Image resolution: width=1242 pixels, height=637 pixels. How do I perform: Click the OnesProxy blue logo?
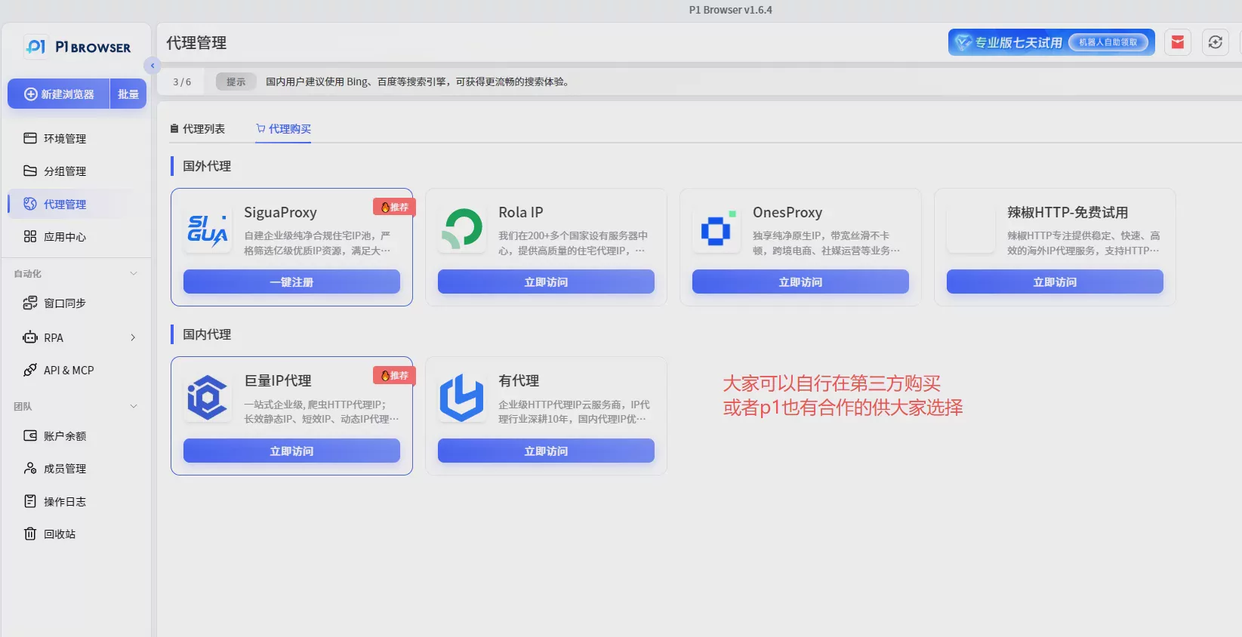coord(717,229)
